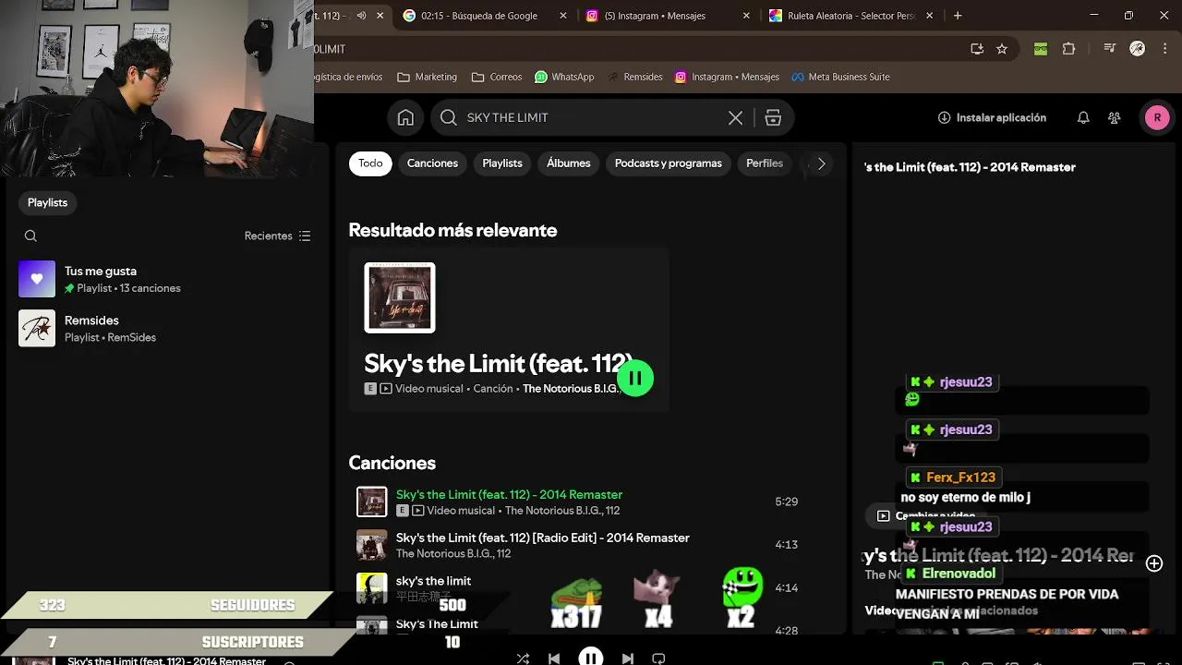Open Instagram Mensajes bookmark
This screenshot has height=665, width=1182.
(727, 77)
